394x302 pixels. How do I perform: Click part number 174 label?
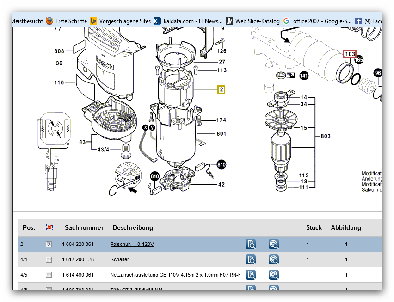tap(221, 120)
